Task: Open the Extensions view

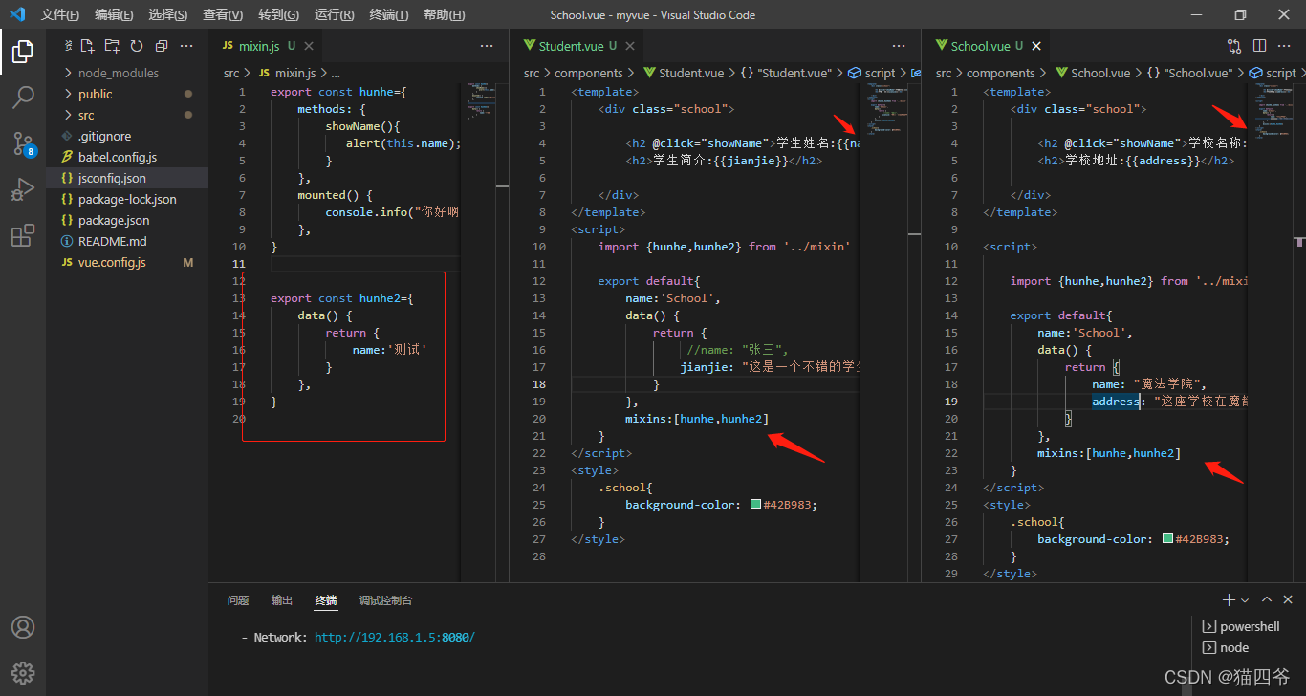Action: coord(23,235)
